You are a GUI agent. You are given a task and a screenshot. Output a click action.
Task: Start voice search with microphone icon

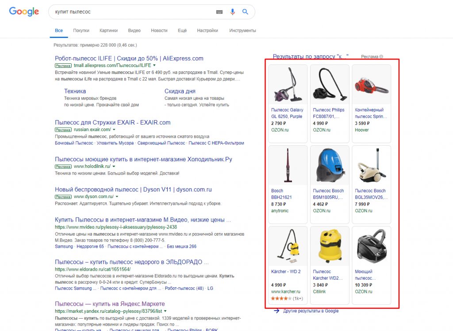[232, 12]
